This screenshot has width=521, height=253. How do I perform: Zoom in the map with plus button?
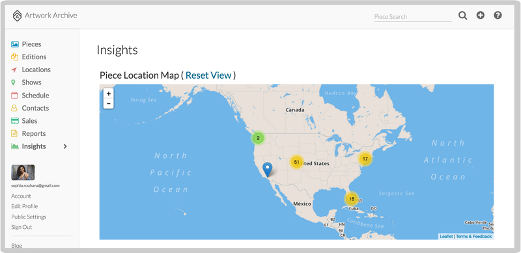click(109, 94)
